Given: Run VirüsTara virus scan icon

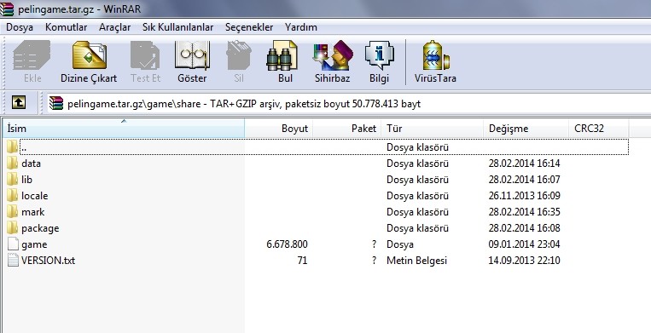Looking at the screenshot, I should [x=435, y=55].
